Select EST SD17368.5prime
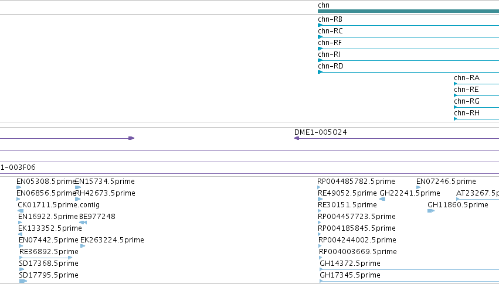The height and width of the screenshot is (284, 499). (48, 264)
